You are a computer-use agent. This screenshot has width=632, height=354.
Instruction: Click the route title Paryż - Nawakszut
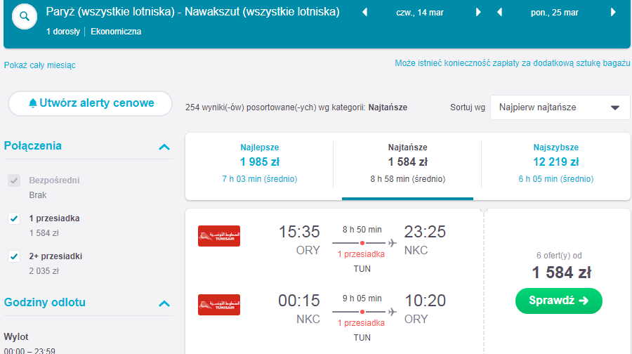click(x=192, y=12)
